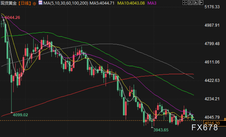This screenshot has height=137, width=226.
Task: Click the chart playback icon
Action: [196, 3]
